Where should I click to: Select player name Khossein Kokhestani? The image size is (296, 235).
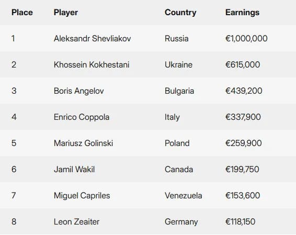pyautogui.click(x=92, y=64)
